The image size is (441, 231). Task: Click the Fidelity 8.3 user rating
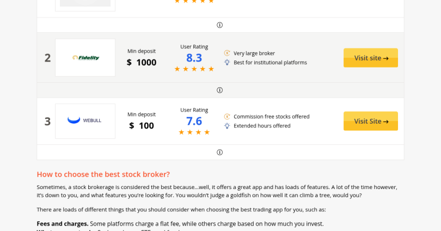click(x=194, y=58)
